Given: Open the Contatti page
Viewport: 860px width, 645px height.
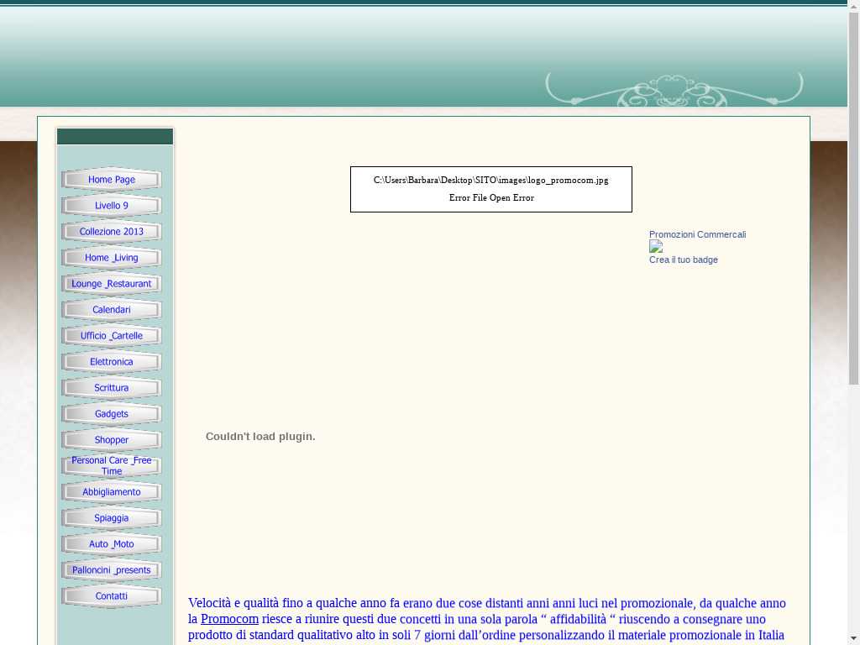Looking at the screenshot, I should coord(112,596).
